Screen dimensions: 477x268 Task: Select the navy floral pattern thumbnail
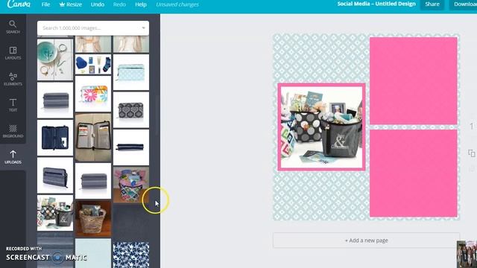click(x=131, y=255)
